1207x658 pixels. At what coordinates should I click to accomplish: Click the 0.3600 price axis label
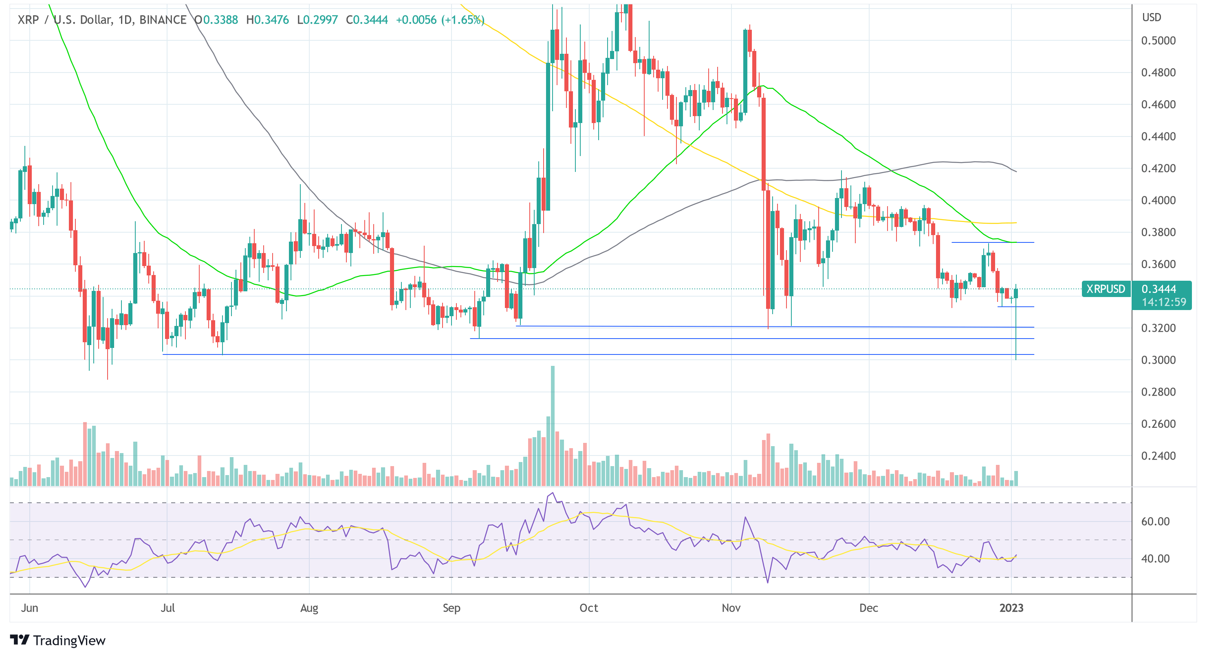(x=1158, y=264)
